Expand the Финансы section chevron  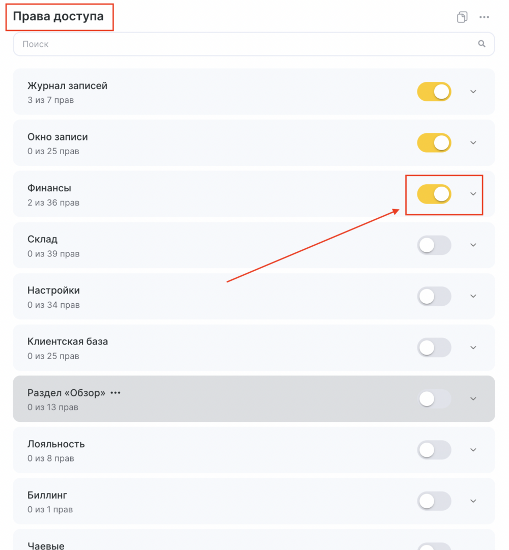(473, 194)
